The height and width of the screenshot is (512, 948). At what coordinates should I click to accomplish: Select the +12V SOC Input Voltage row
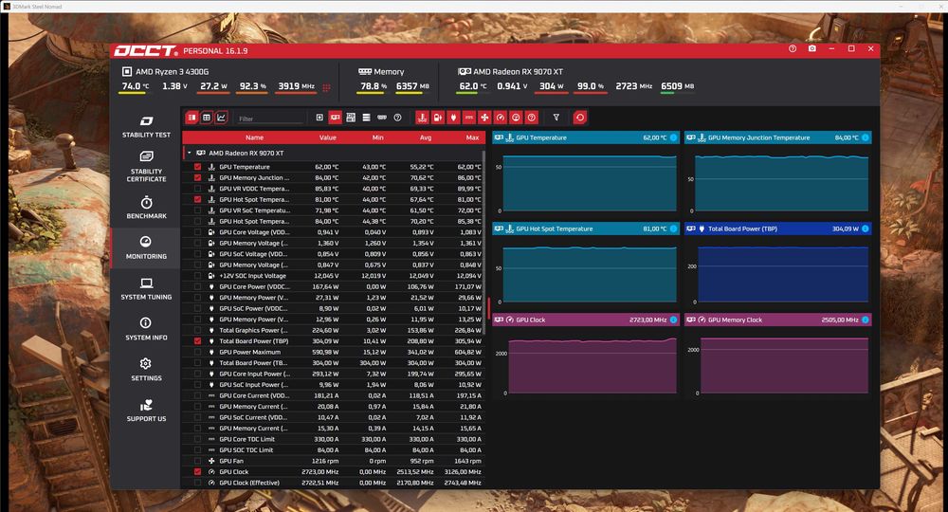coord(334,276)
